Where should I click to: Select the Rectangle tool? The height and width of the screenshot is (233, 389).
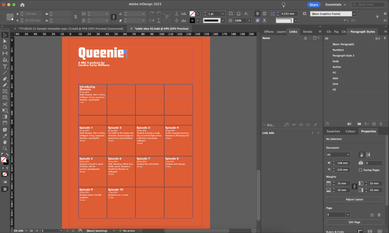click(x=5, y=98)
